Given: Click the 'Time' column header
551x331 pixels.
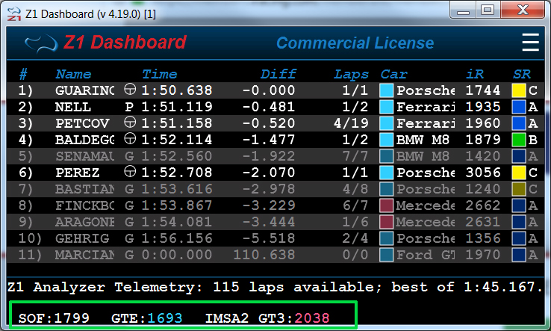Looking at the screenshot, I should [159, 74].
